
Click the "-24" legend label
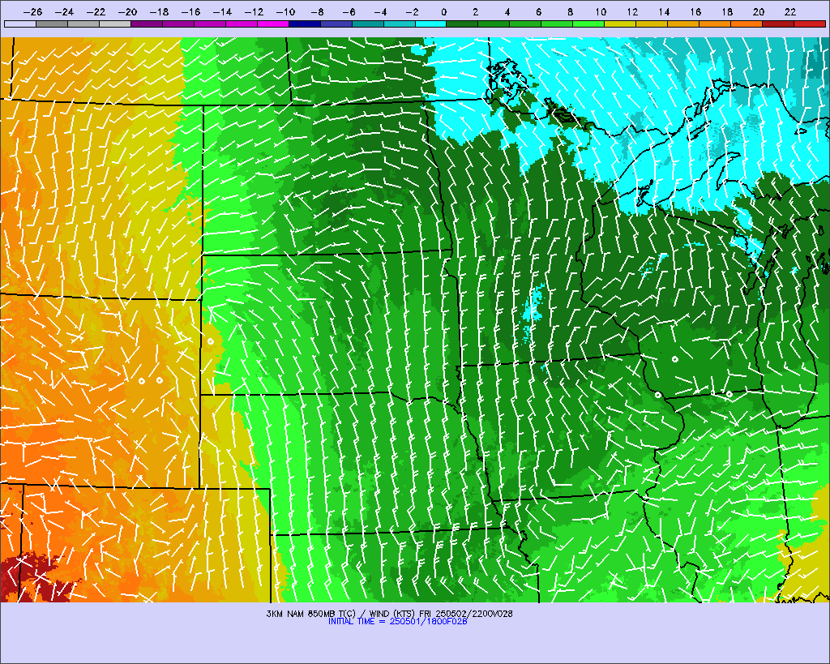[x=65, y=12]
